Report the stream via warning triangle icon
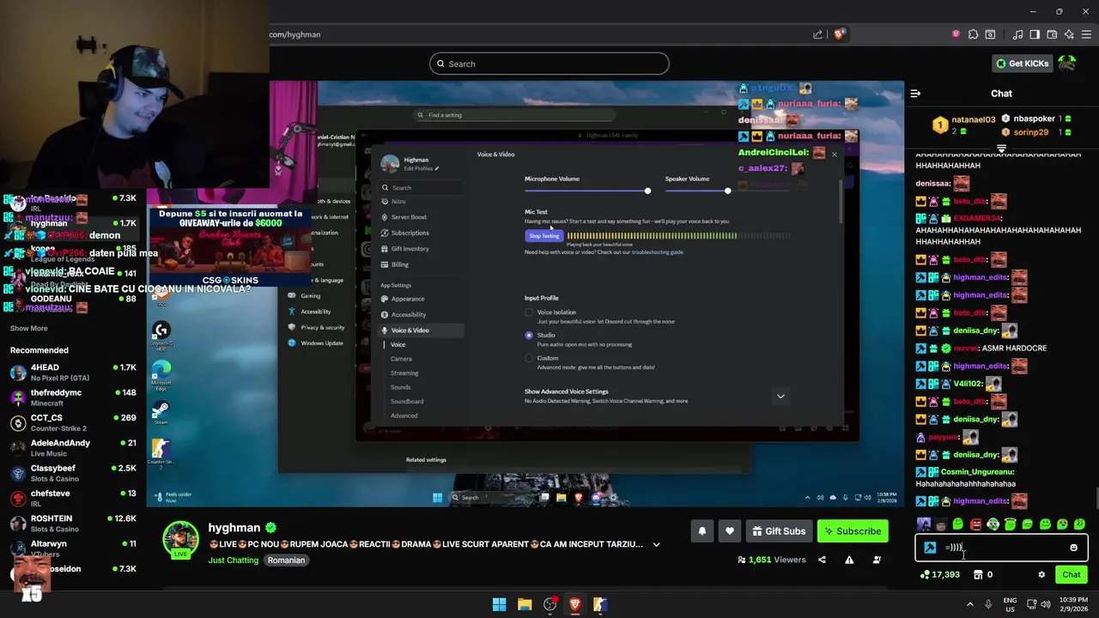Viewport: 1099px width, 618px height. [x=849, y=560]
